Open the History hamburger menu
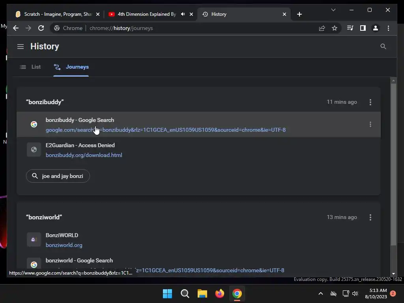The width and height of the screenshot is (404, 303). tap(21, 47)
